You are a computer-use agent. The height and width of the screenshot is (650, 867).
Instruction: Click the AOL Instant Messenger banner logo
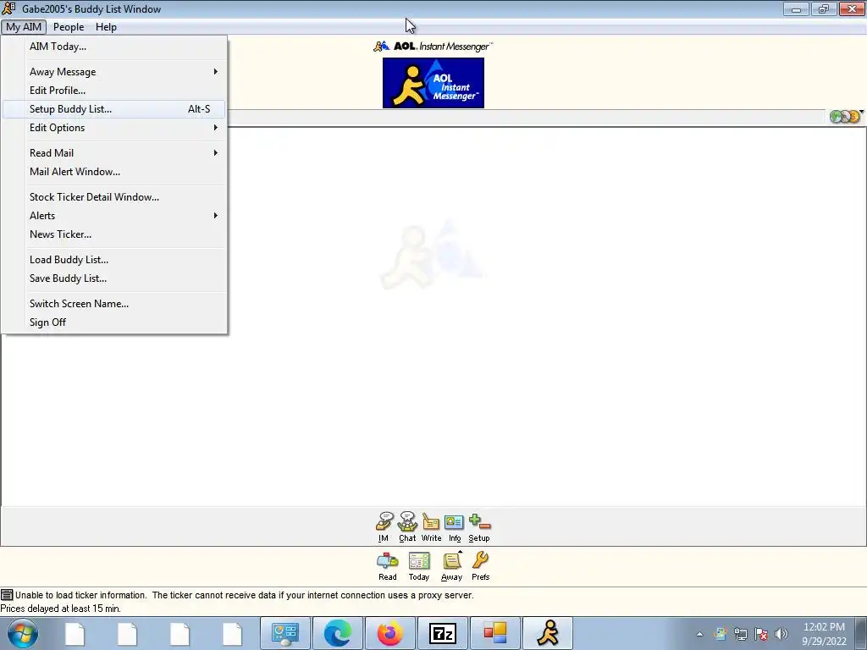click(433, 83)
